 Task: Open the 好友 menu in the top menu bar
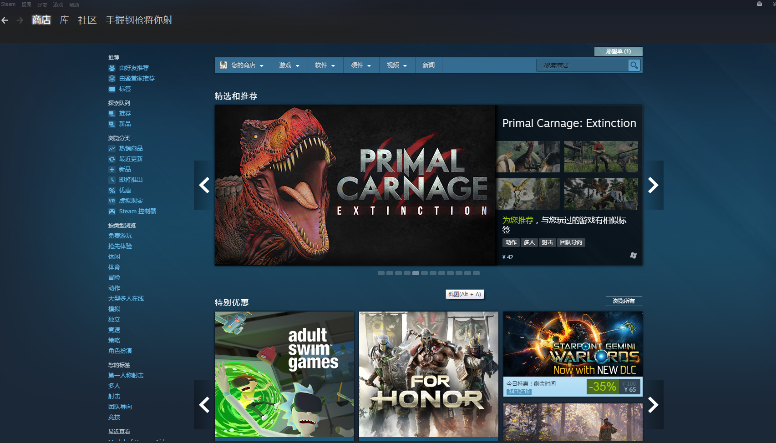click(42, 5)
